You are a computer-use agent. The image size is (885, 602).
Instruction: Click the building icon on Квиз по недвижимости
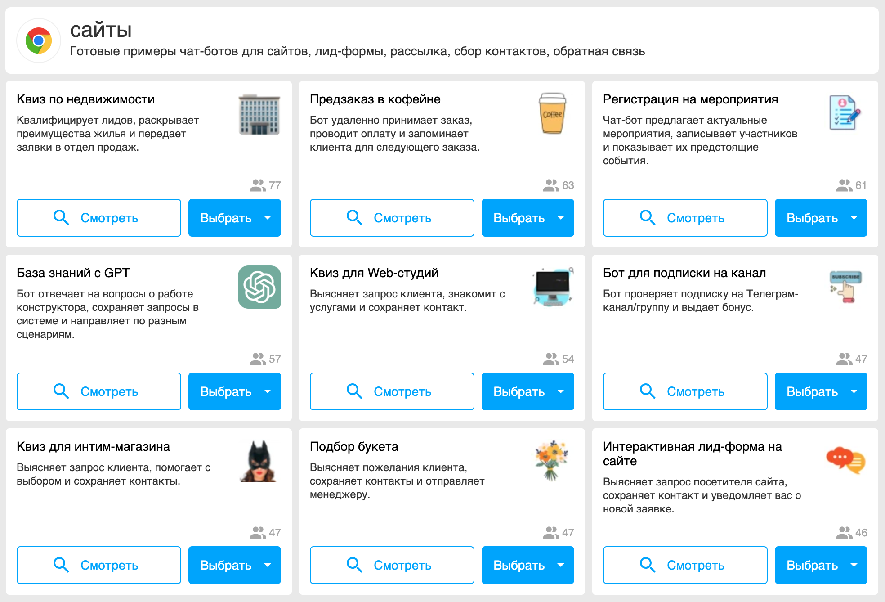(x=259, y=114)
